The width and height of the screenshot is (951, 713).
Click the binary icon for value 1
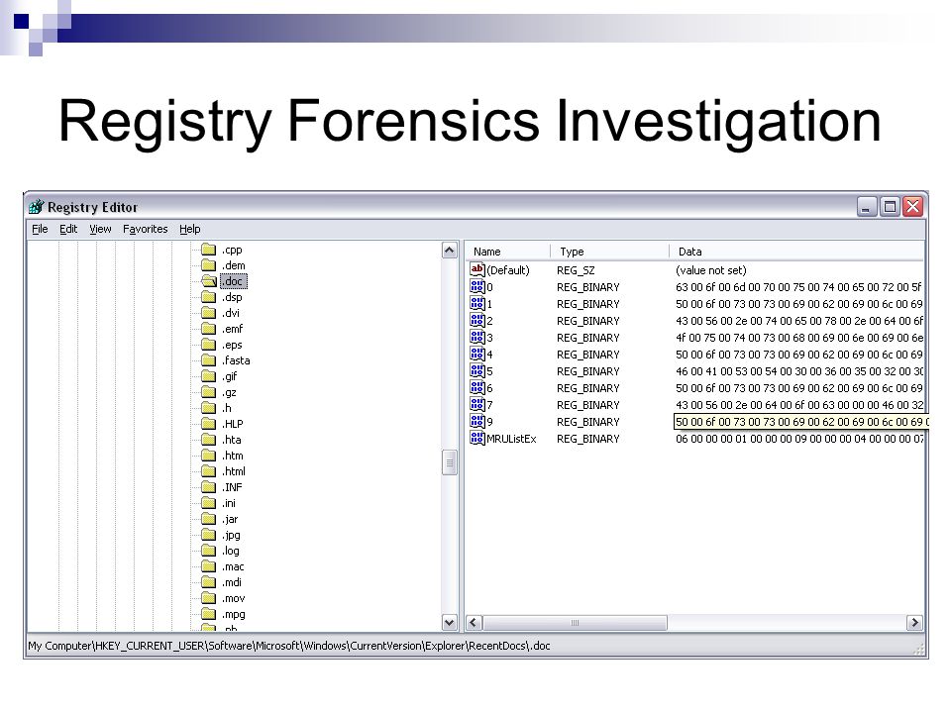(477, 303)
